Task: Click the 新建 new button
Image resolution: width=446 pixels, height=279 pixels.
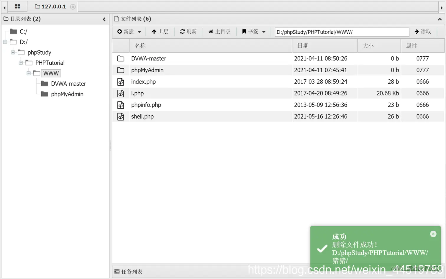Action: tap(126, 32)
